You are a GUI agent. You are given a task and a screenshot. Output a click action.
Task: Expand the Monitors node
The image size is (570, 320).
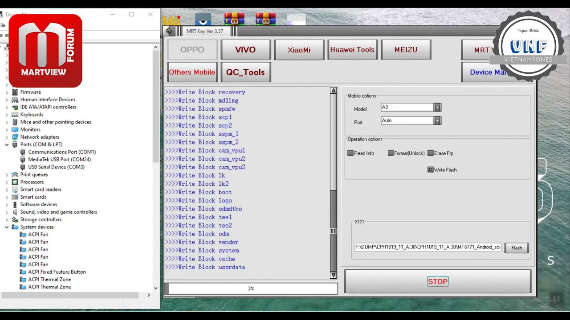pos(7,130)
